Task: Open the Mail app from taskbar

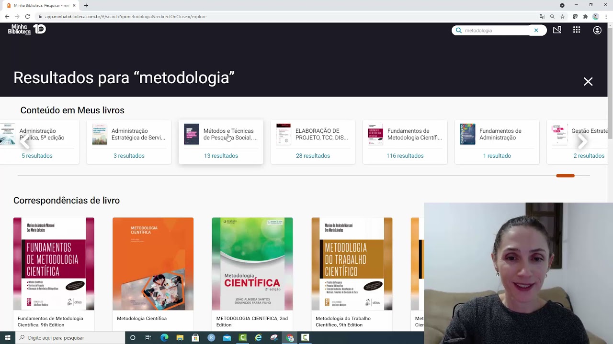Action: (x=227, y=338)
